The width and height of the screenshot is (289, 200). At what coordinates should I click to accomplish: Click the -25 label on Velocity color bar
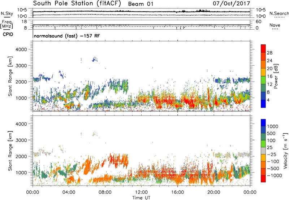(x=272, y=154)
